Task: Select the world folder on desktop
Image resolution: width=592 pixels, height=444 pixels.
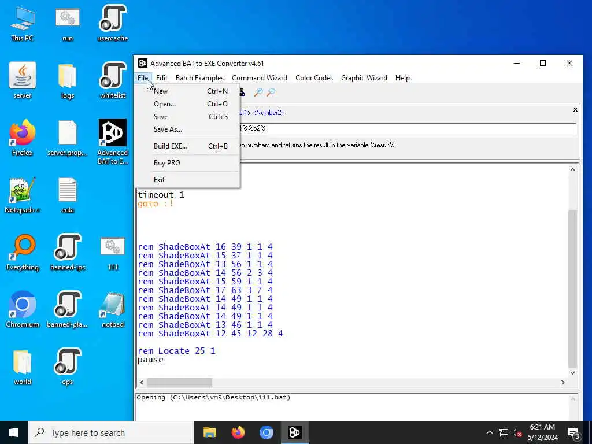Action: pos(23,367)
